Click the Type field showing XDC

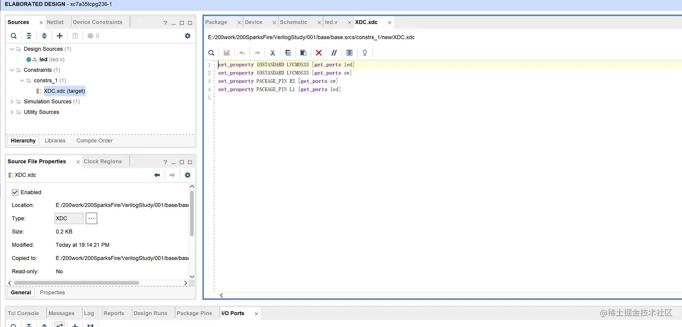pyautogui.click(x=69, y=218)
